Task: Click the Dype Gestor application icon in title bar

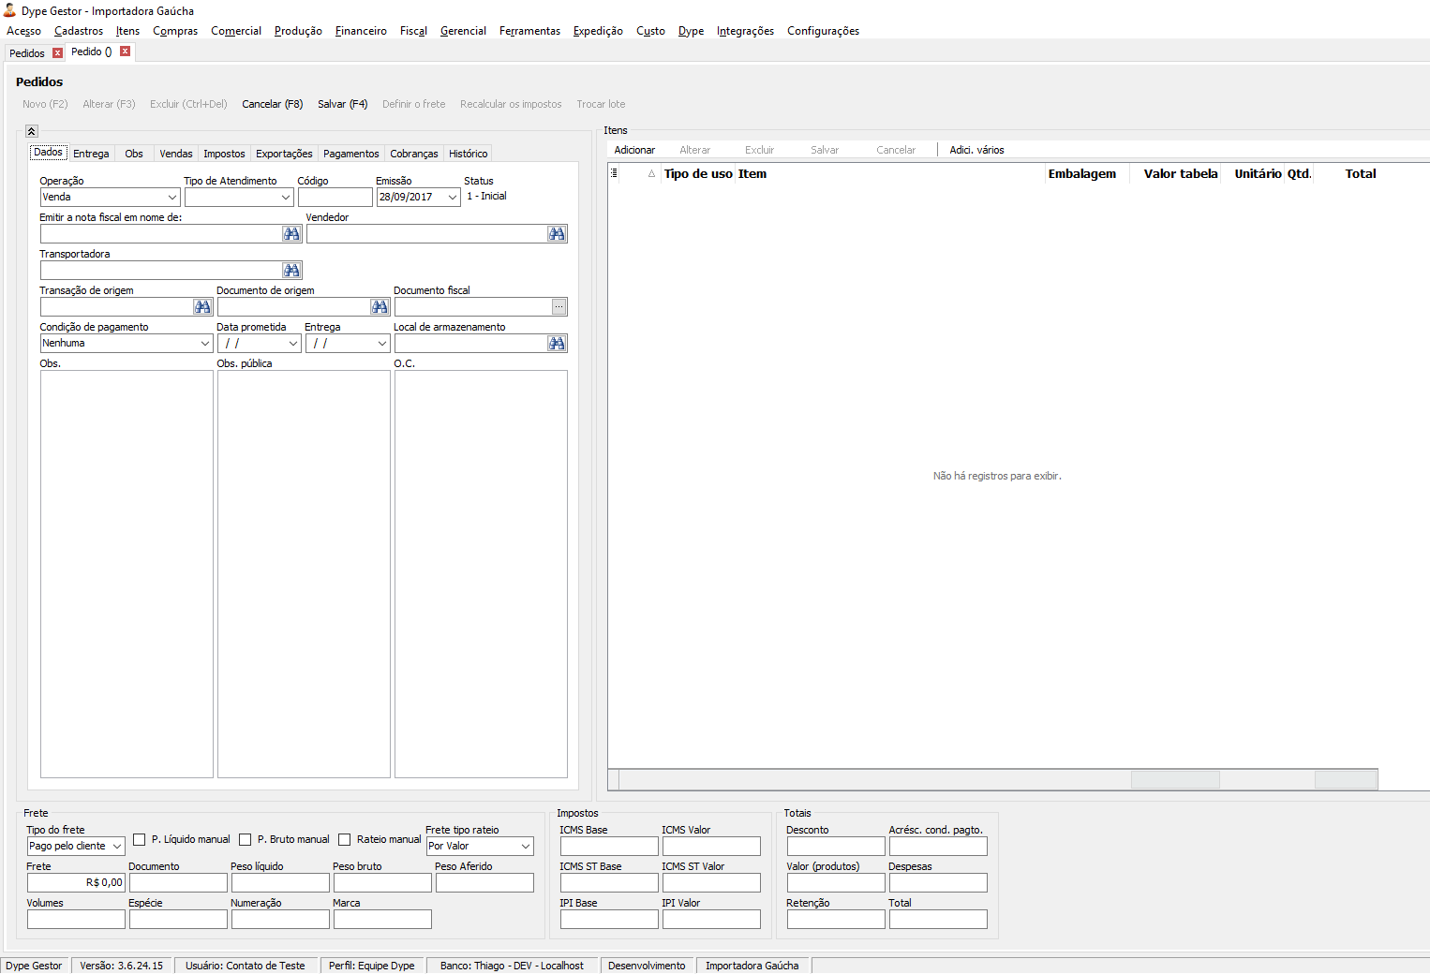Action: tap(10, 10)
